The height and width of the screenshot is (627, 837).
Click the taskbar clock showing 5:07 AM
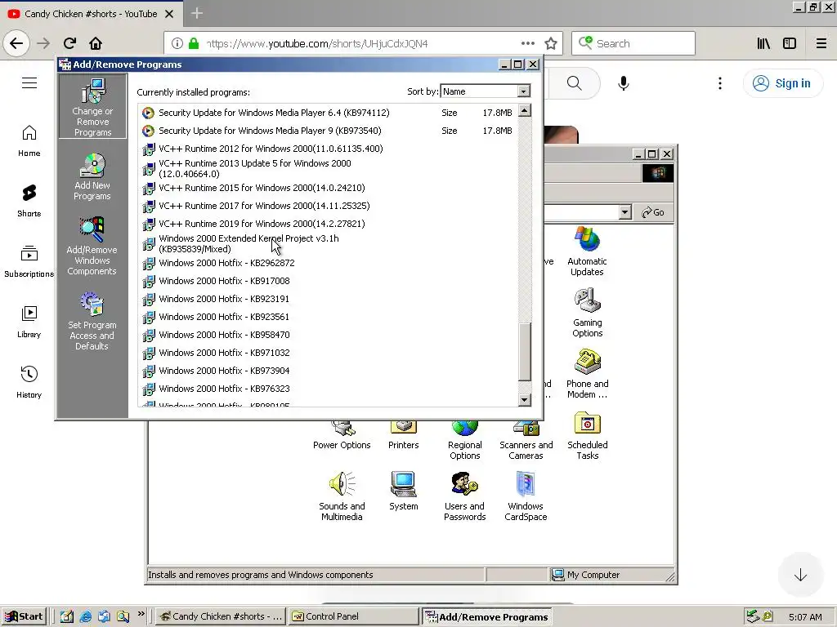tap(805, 617)
